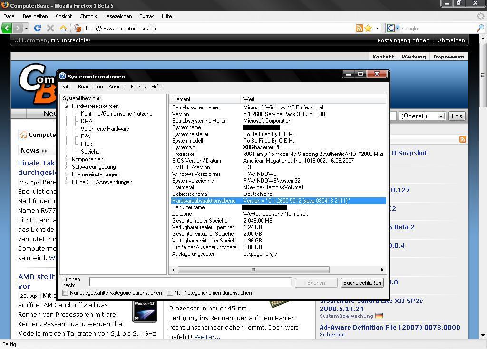This screenshot has width=487, height=349.
Task: Click the browser page vertical scrollbar thumb
Action: pyautogui.click(x=483, y=75)
